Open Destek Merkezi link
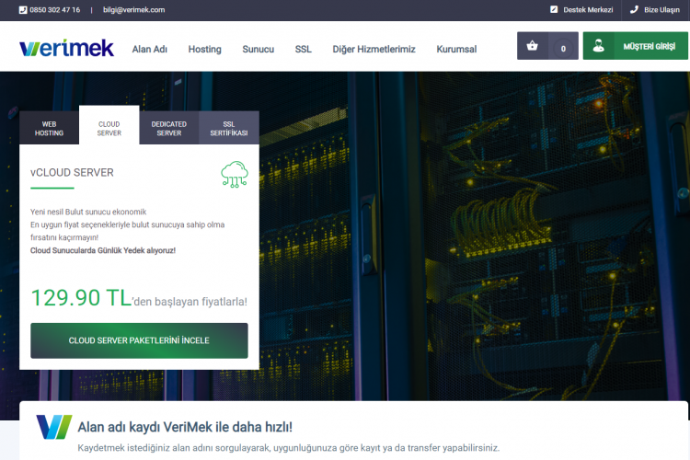Viewport: 690px width, 460px height. (588, 10)
